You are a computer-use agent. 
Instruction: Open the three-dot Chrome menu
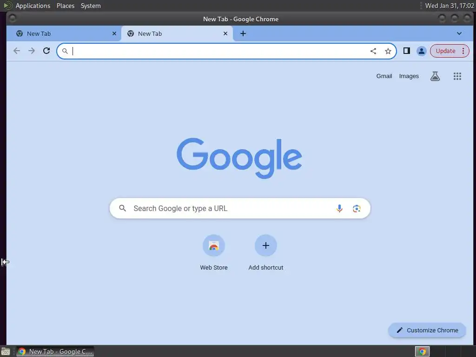463,51
